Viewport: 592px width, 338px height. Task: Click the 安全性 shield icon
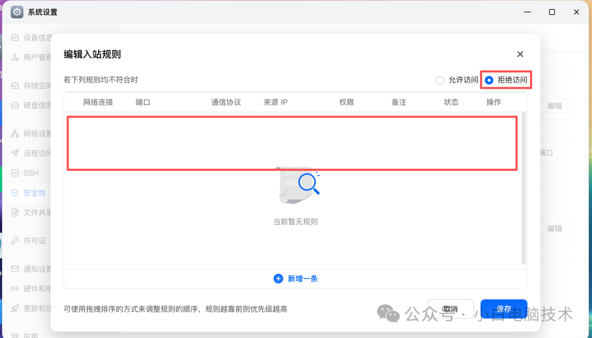click(x=15, y=193)
